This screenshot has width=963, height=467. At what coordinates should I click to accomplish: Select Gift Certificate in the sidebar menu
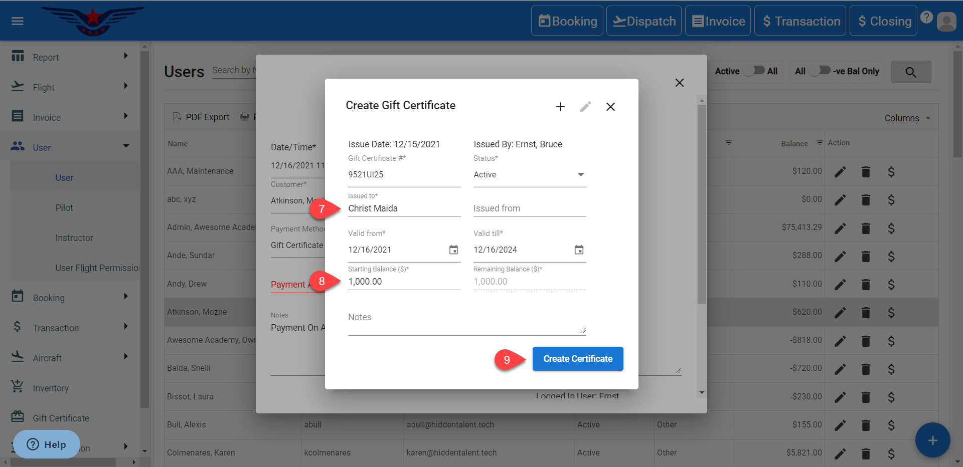click(x=61, y=418)
